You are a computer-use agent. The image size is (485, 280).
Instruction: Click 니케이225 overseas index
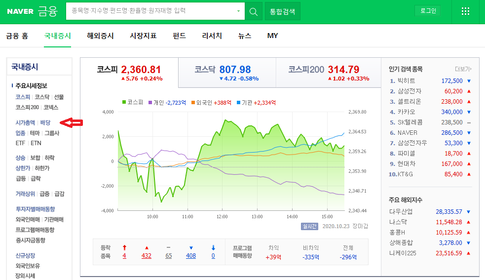[403, 253]
